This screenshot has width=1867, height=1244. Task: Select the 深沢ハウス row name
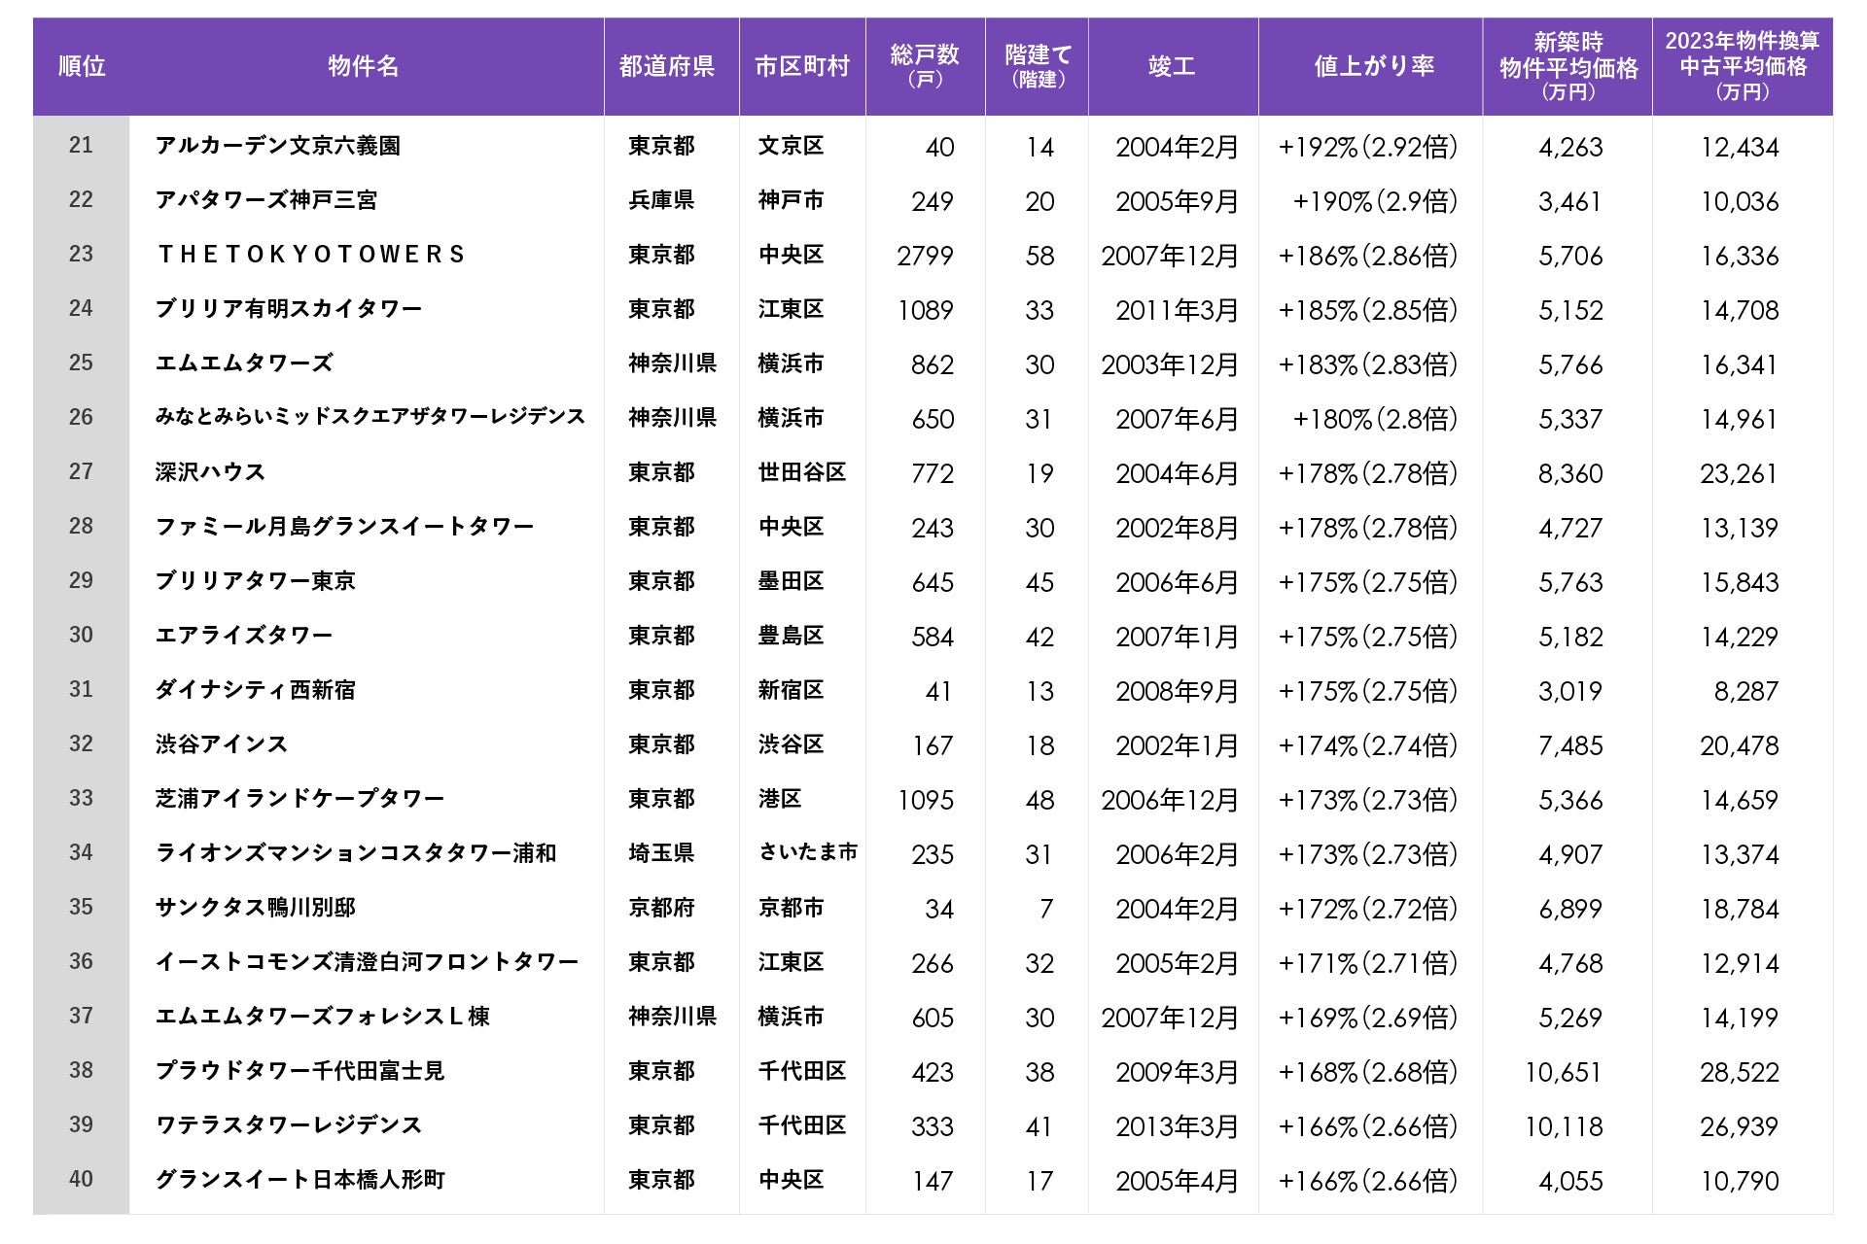[210, 472]
